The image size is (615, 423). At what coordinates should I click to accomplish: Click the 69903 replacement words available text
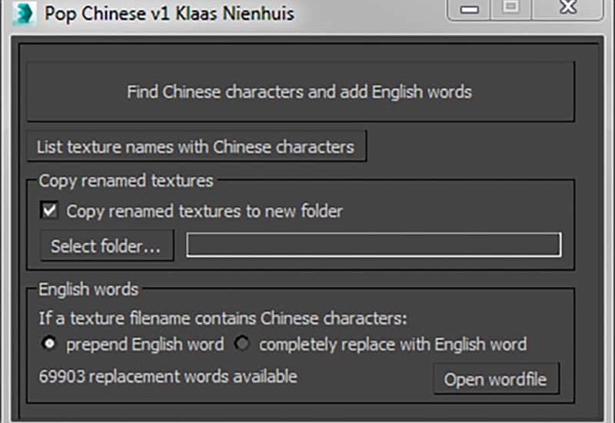[x=168, y=376]
